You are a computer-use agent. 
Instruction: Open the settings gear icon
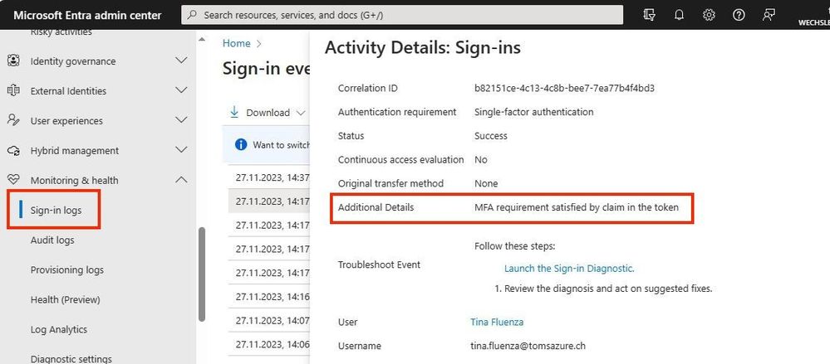coord(709,15)
